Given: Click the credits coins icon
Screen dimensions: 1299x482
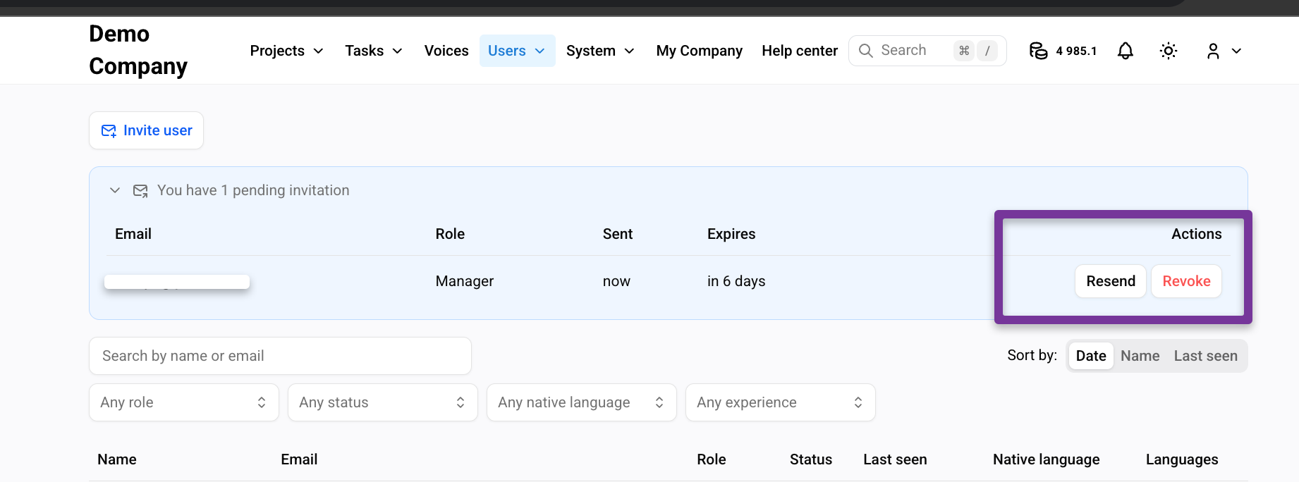Looking at the screenshot, I should 1038,51.
